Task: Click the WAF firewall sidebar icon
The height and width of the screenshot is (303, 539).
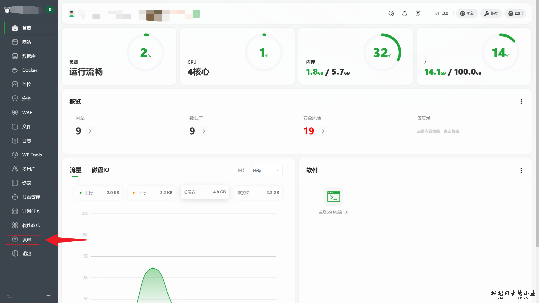Action: pos(15,113)
